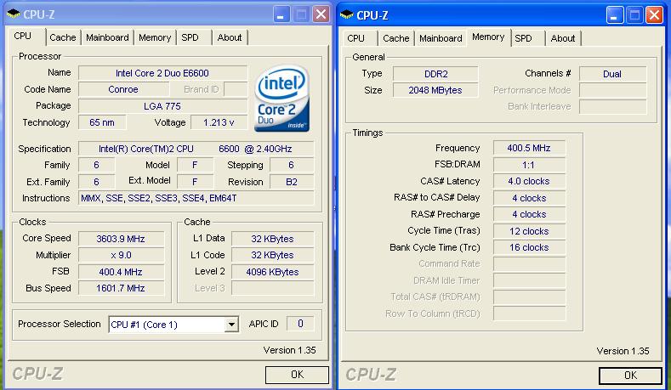The width and height of the screenshot is (671, 390).
Task: Select the Memory tab in right CPU-Z window
Action: (488, 37)
